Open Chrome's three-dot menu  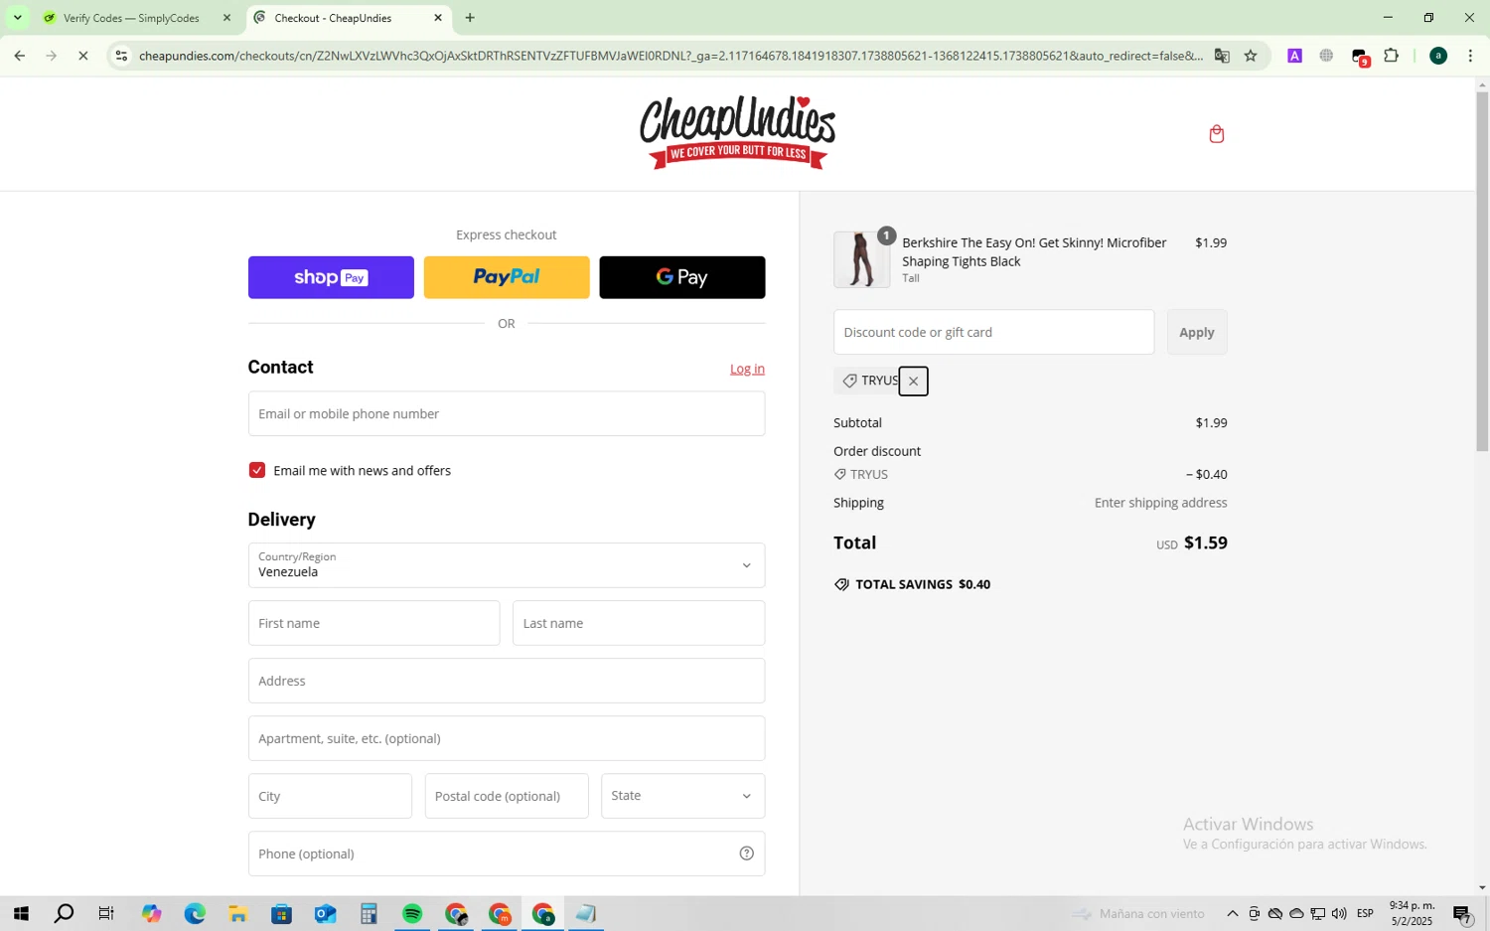pos(1470,56)
